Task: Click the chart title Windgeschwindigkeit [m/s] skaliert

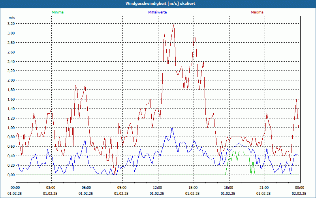Action: click(x=160, y=4)
